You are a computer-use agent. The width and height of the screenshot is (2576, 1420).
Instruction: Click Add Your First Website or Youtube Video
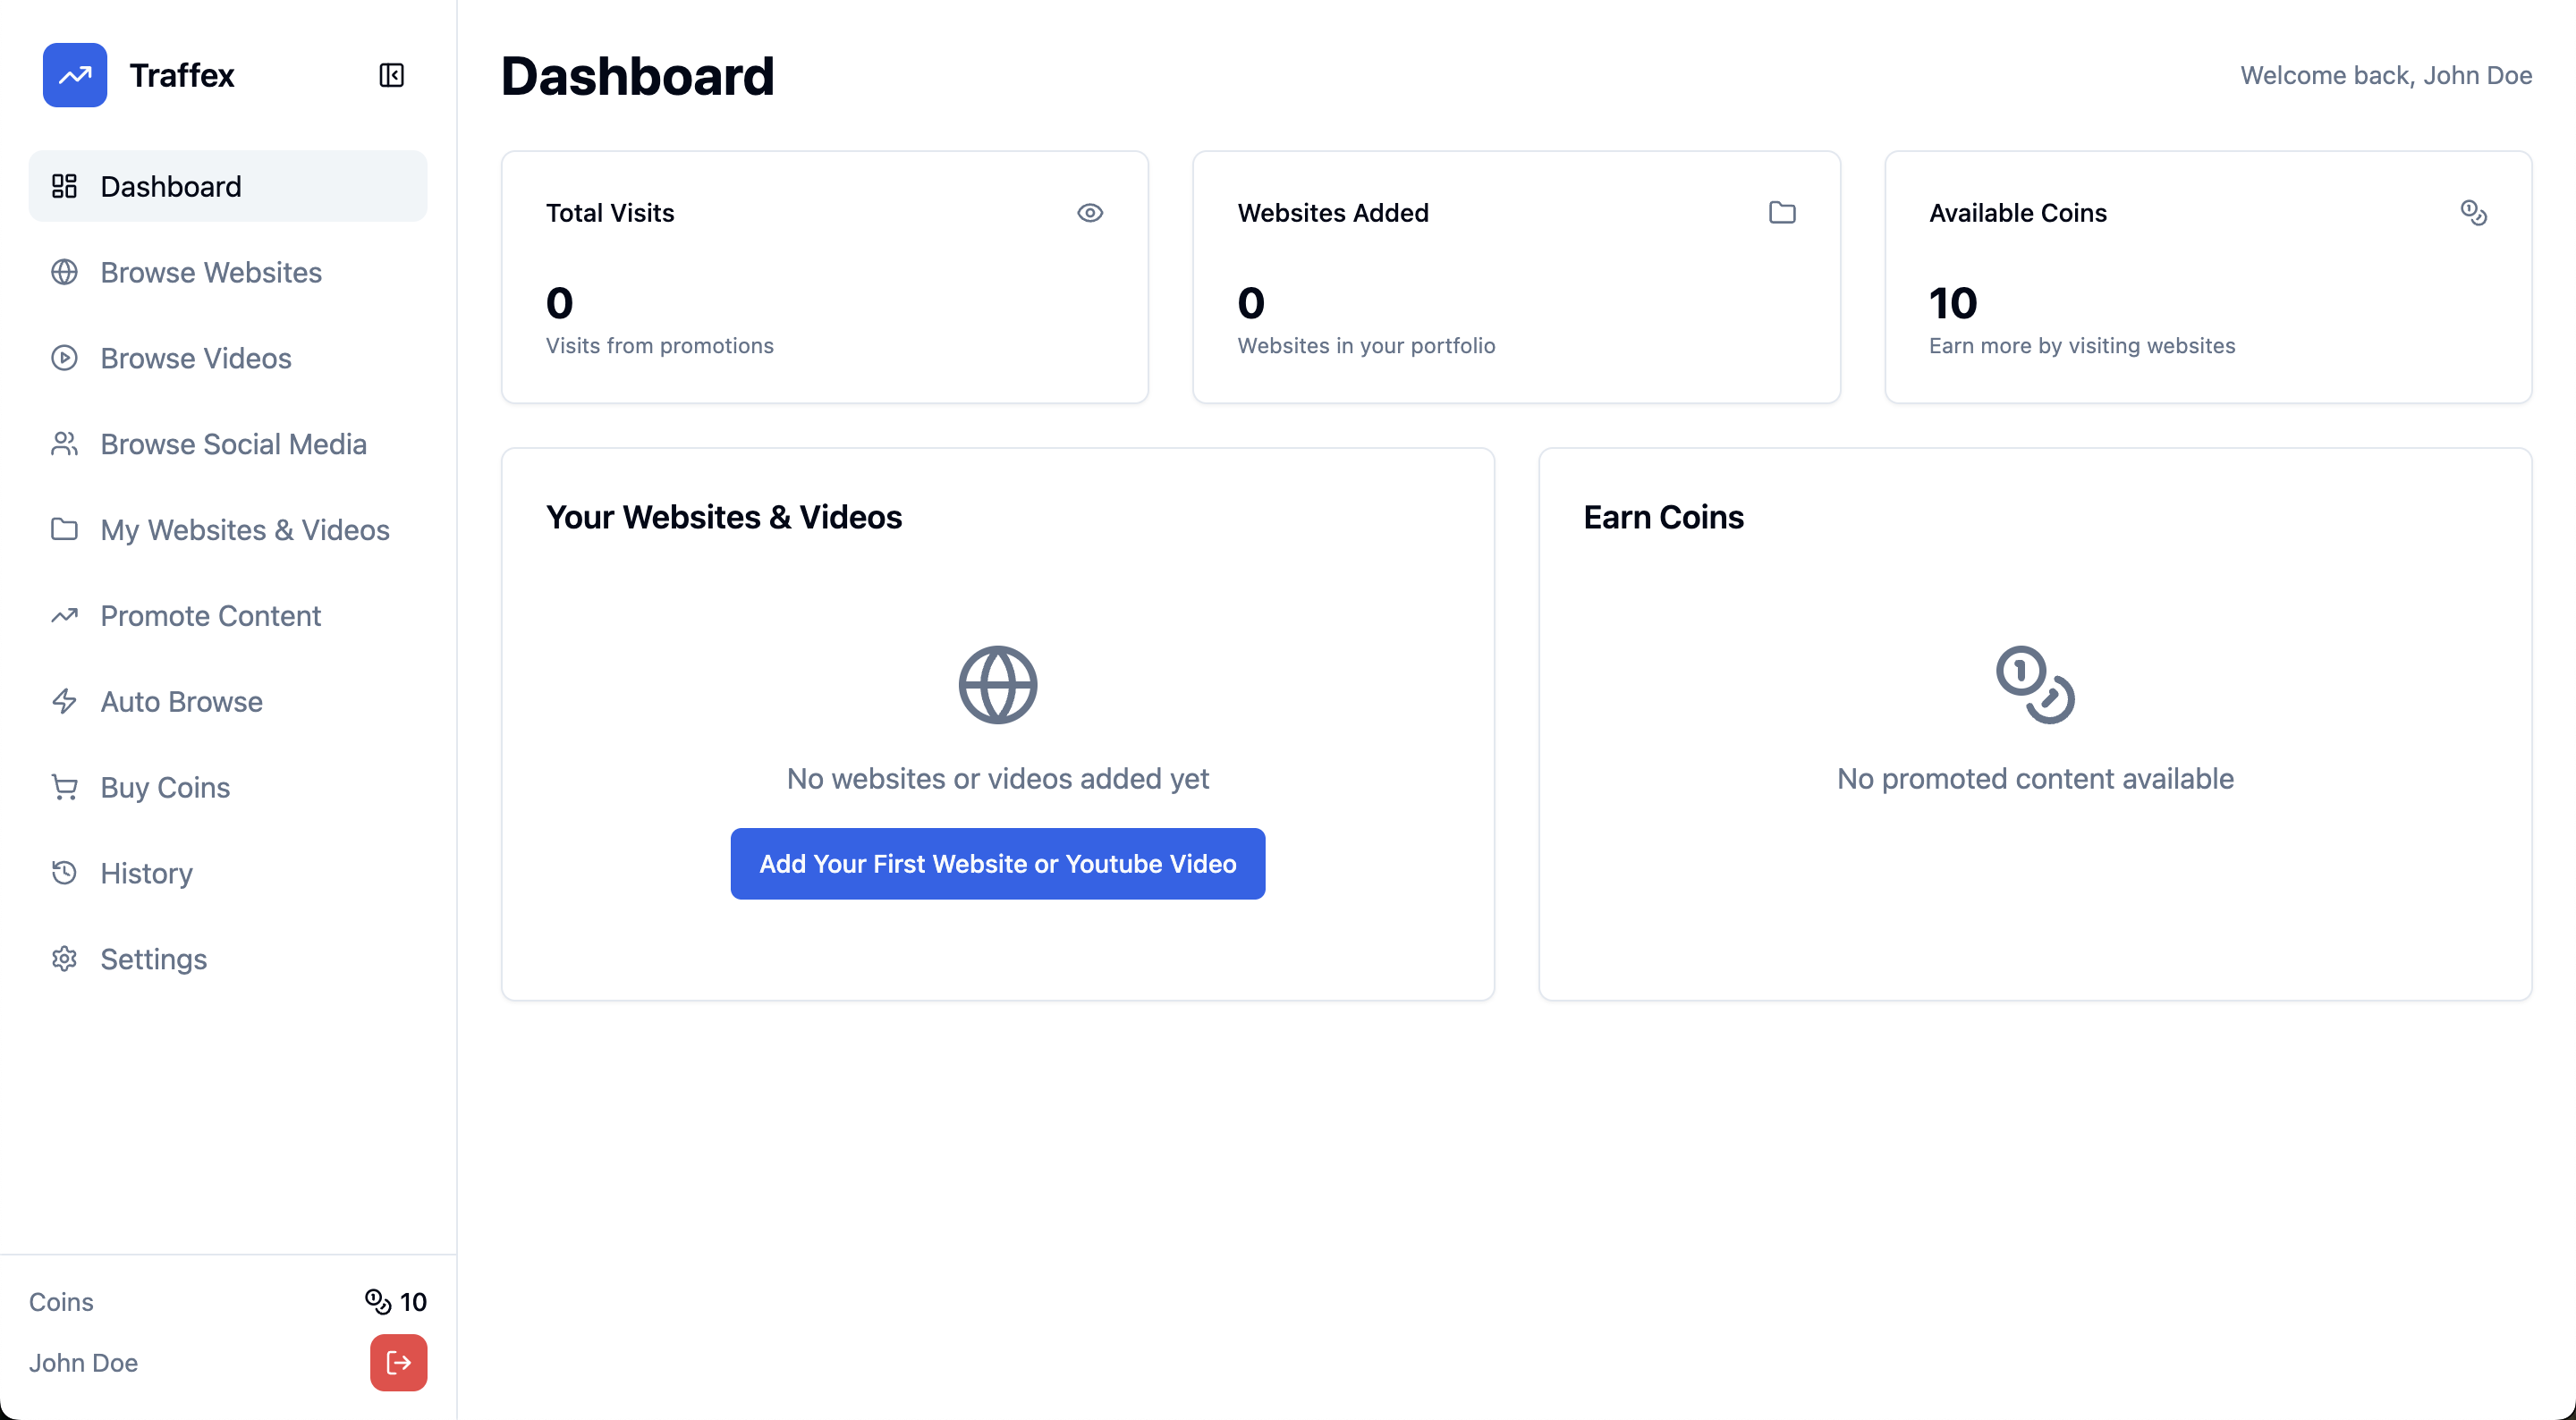point(998,864)
